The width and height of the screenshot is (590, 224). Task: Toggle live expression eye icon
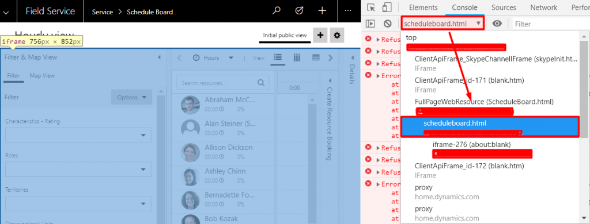[497, 24]
